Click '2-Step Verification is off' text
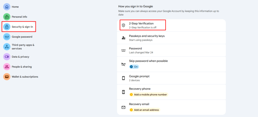This screenshot has height=117, width=258. [143, 28]
